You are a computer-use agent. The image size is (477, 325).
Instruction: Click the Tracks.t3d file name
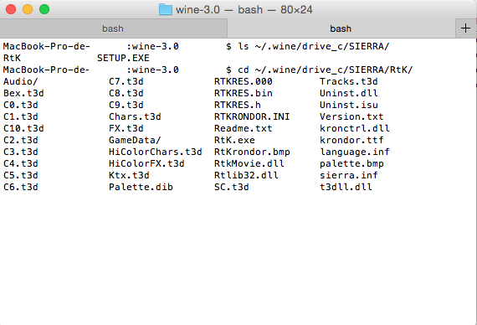coord(349,81)
